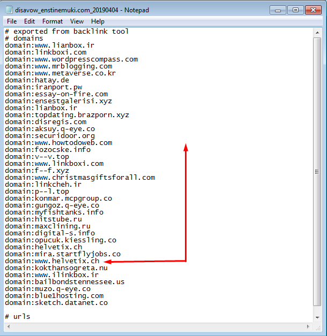Click the vertical scrollbar thumb

point(317,172)
